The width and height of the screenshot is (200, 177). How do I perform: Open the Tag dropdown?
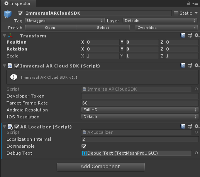pyautogui.click(x=65, y=21)
